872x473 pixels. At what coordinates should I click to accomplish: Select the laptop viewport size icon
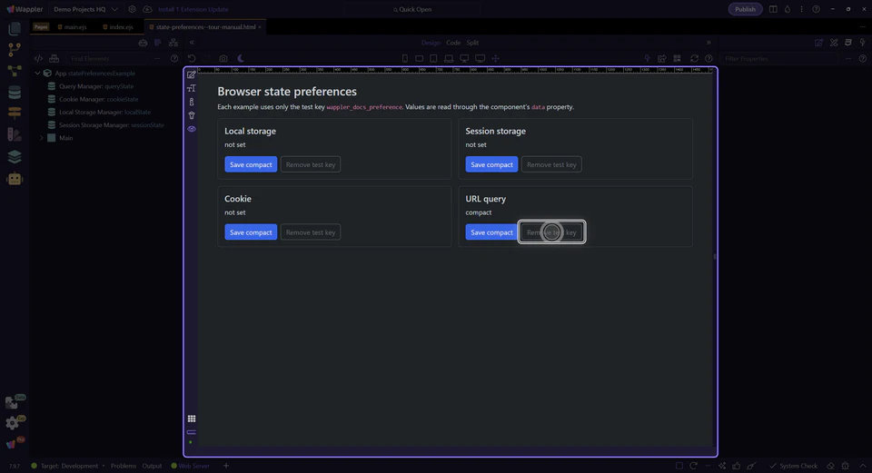tap(449, 58)
